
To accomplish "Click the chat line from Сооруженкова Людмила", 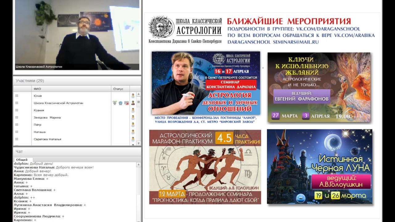I will [39, 216].
